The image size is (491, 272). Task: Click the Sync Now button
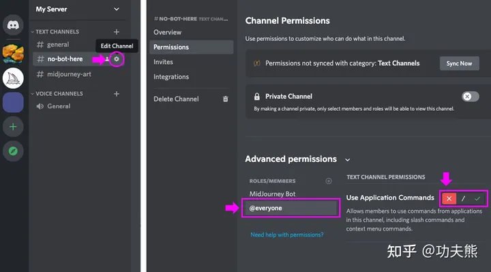pyautogui.click(x=459, y=63)
